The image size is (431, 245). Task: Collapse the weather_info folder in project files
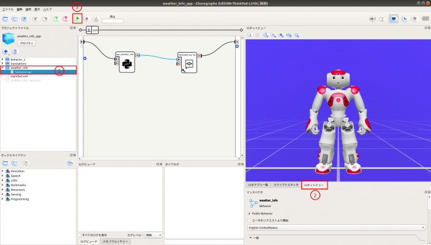click(2, 68)
